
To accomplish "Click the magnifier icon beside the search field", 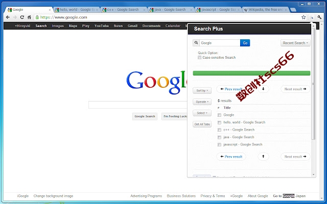I will click(x=196, y=43).
